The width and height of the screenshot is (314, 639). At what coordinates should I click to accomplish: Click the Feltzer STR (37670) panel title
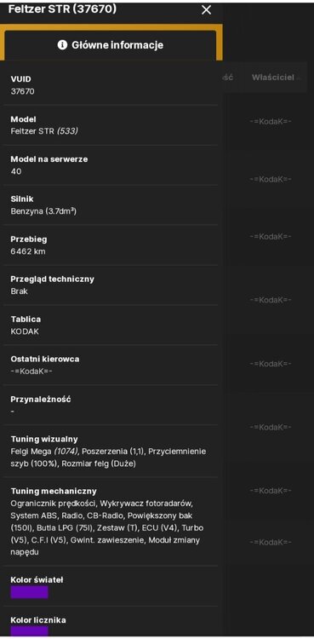62,9
